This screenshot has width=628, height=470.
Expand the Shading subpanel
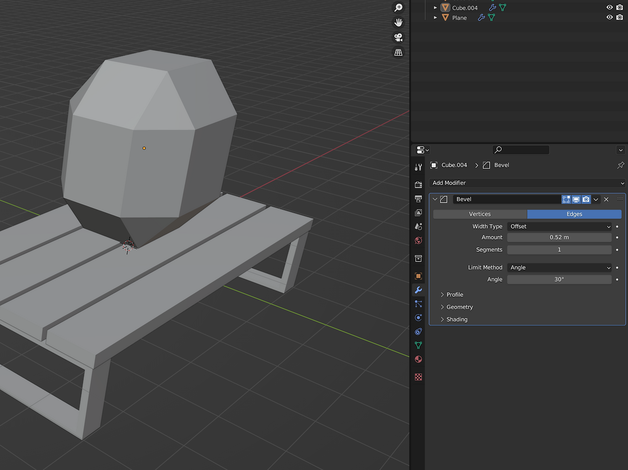454,319
